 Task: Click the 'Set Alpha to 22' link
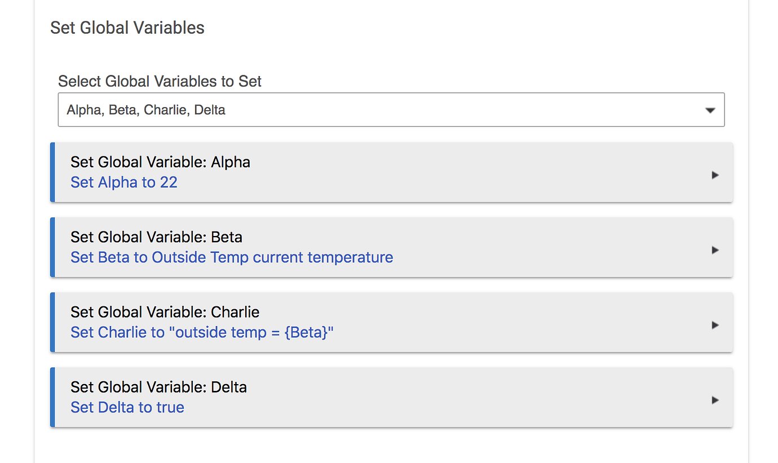[124, 182]
